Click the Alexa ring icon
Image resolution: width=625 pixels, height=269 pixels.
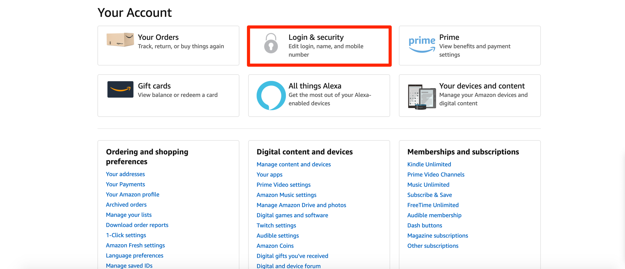271,95
